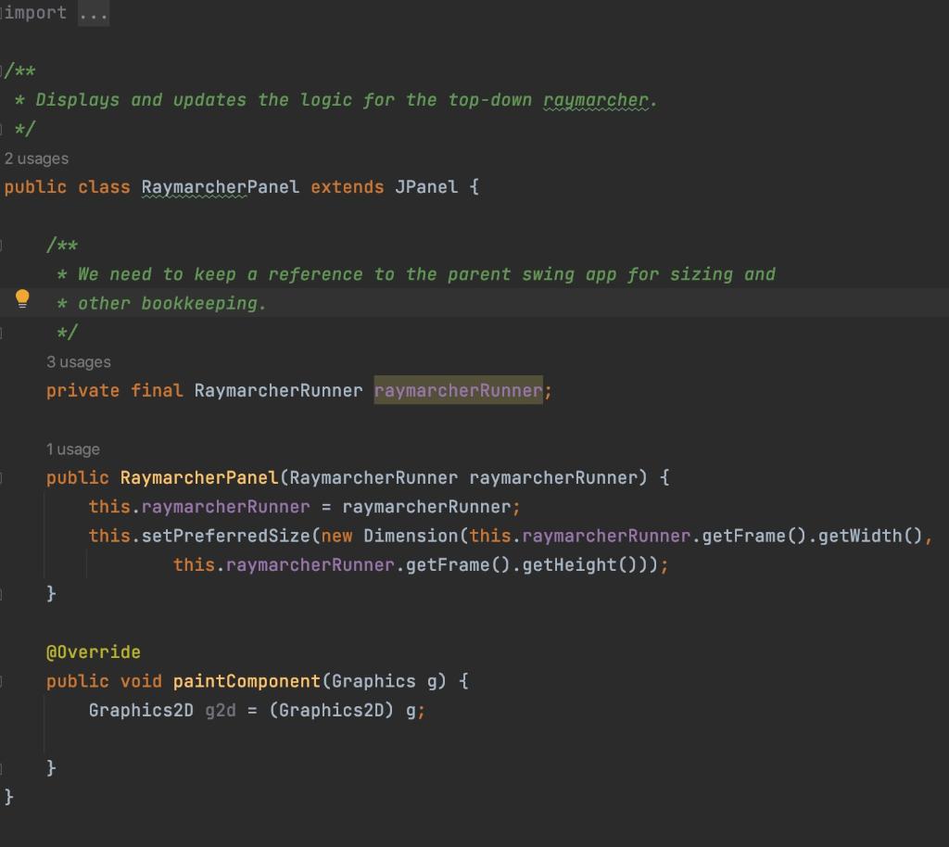Click the Graphics parameter type in paintComponent
The width and height of the screenshot is (949, 847).
pyautogui.click(x=373, y=681)
